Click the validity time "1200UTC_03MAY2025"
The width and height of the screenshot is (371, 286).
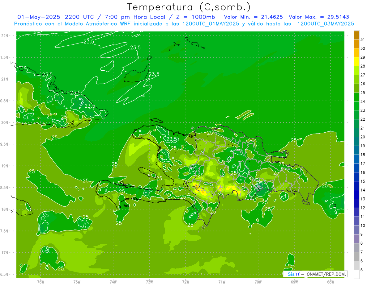click(x=326, y=24)
